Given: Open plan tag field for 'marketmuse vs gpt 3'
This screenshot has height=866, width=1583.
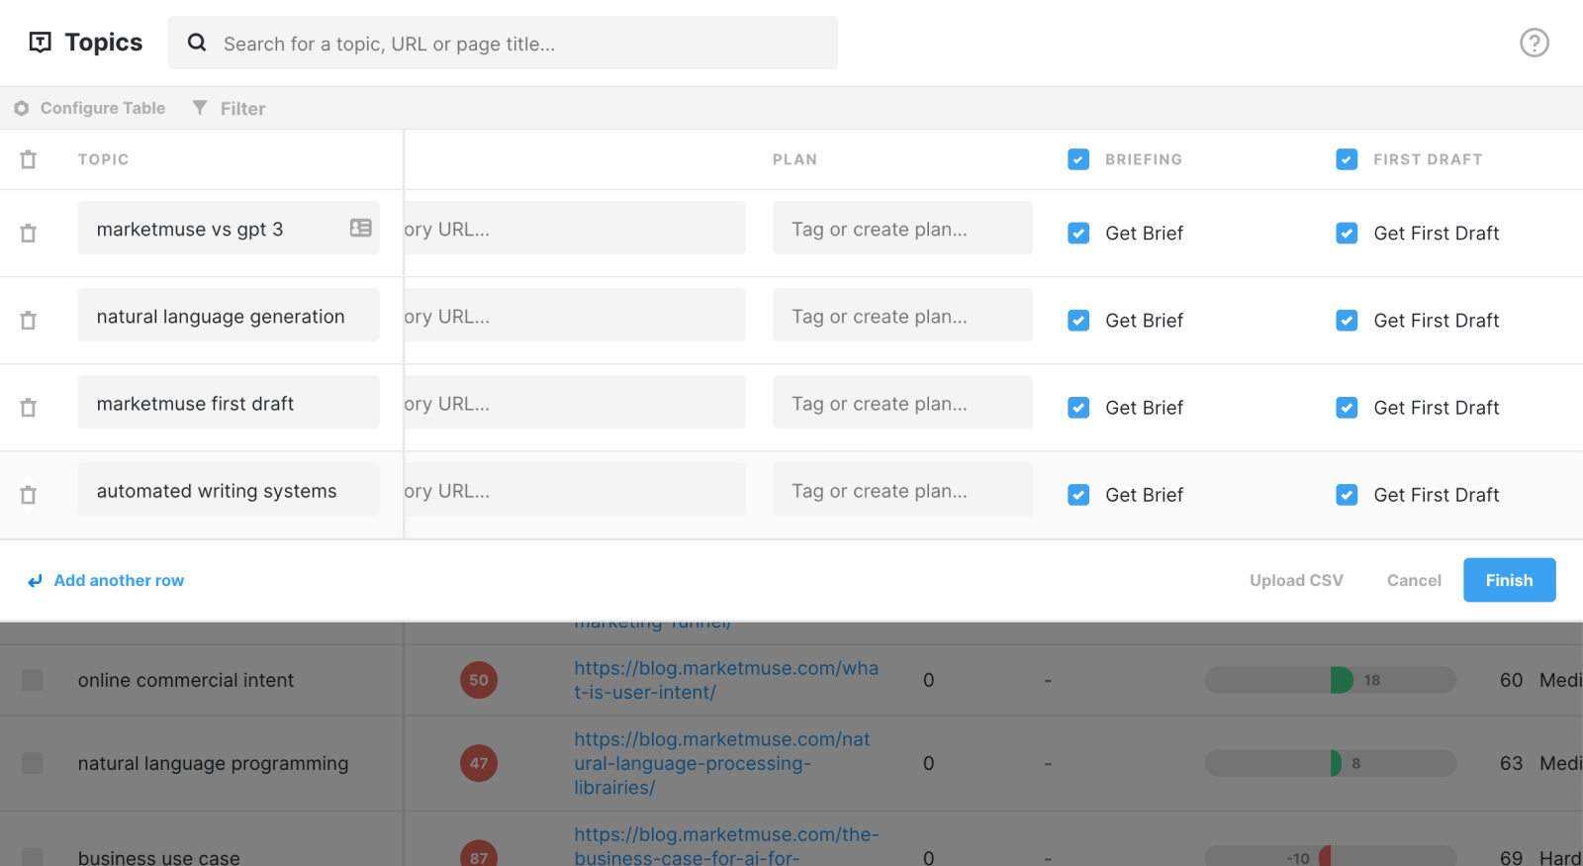Looking at the screenshot, I should [x=902, y=229].
